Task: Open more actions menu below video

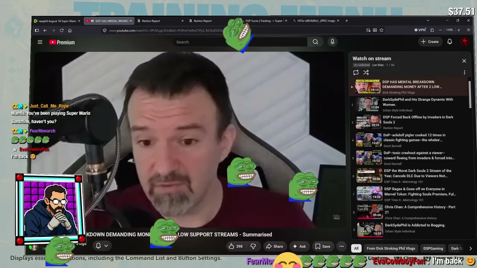Action: point(341,246)
